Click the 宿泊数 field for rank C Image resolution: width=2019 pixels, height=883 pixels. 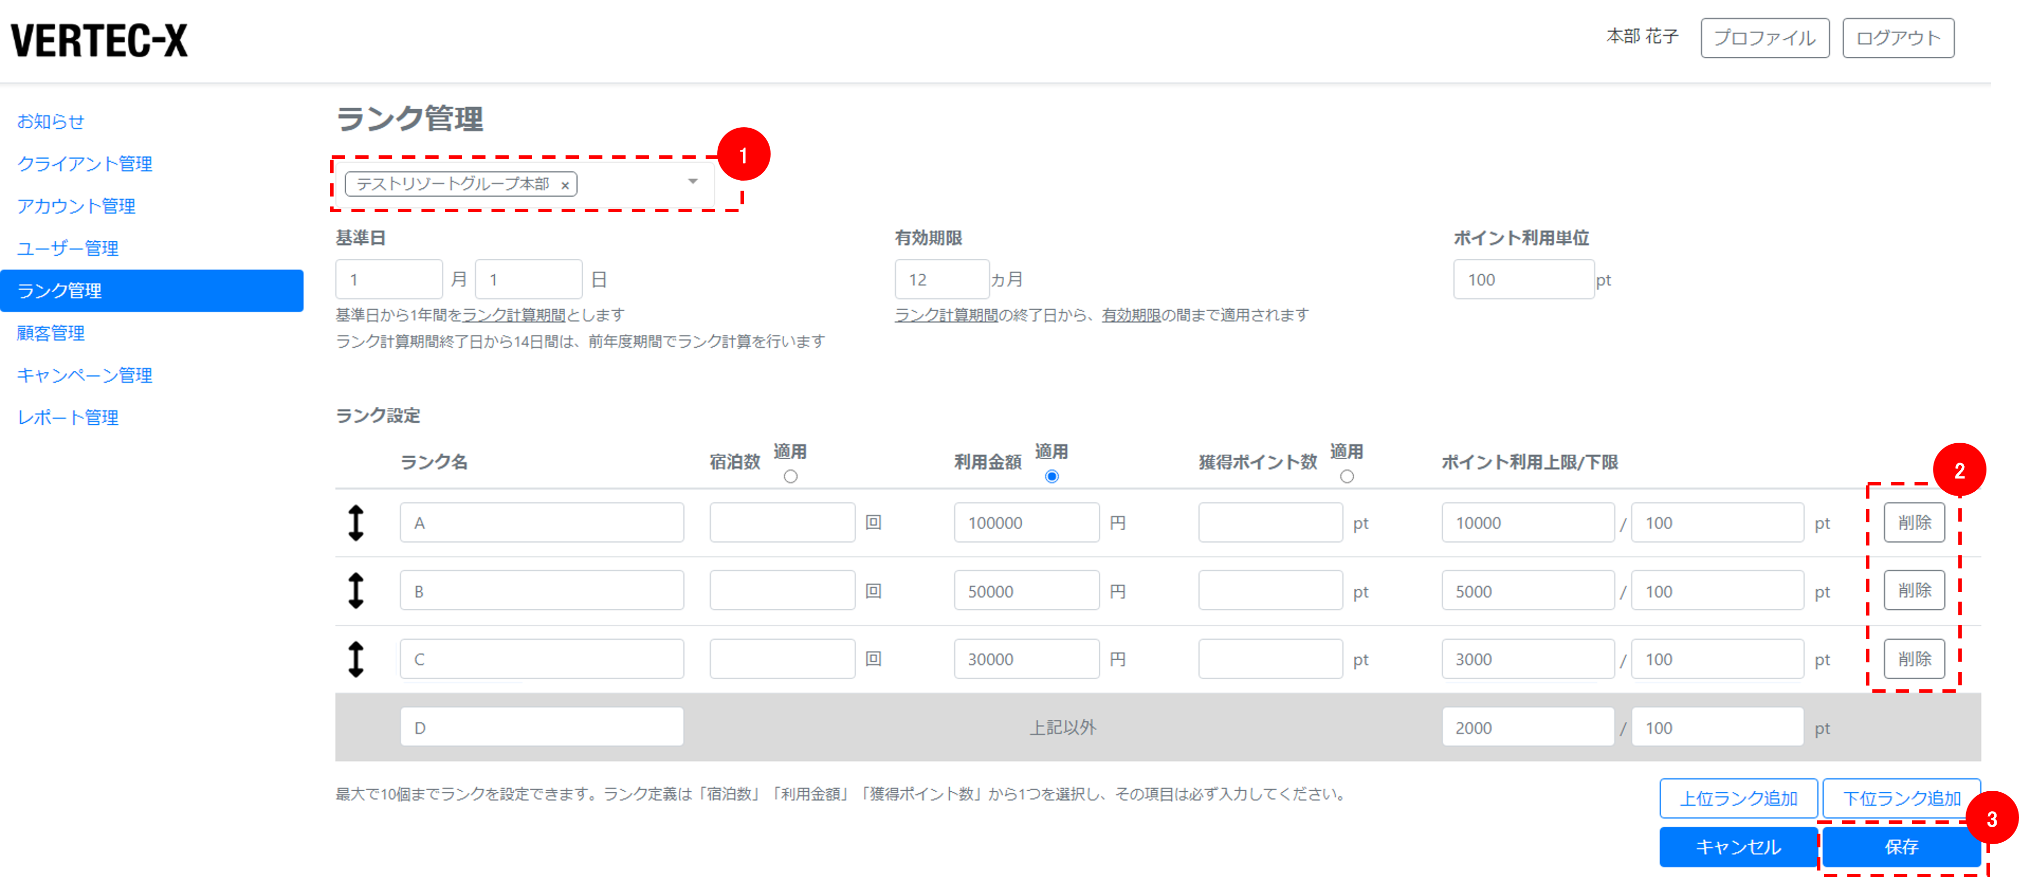click(x=782, y=659)
